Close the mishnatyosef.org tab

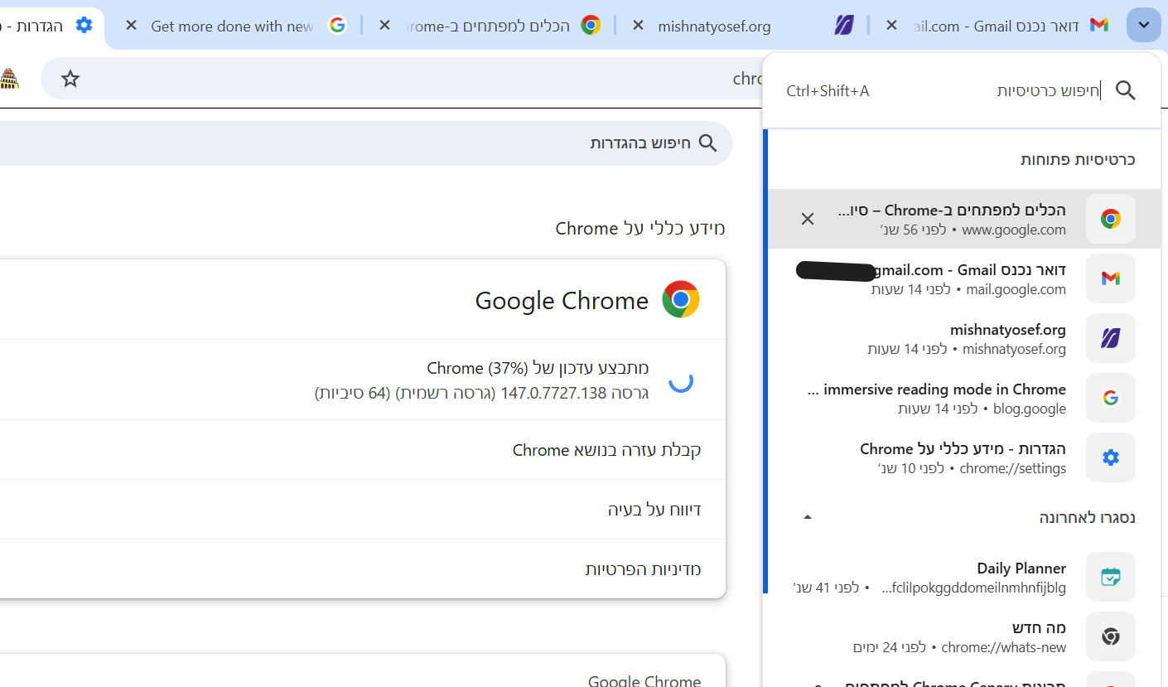638,26
